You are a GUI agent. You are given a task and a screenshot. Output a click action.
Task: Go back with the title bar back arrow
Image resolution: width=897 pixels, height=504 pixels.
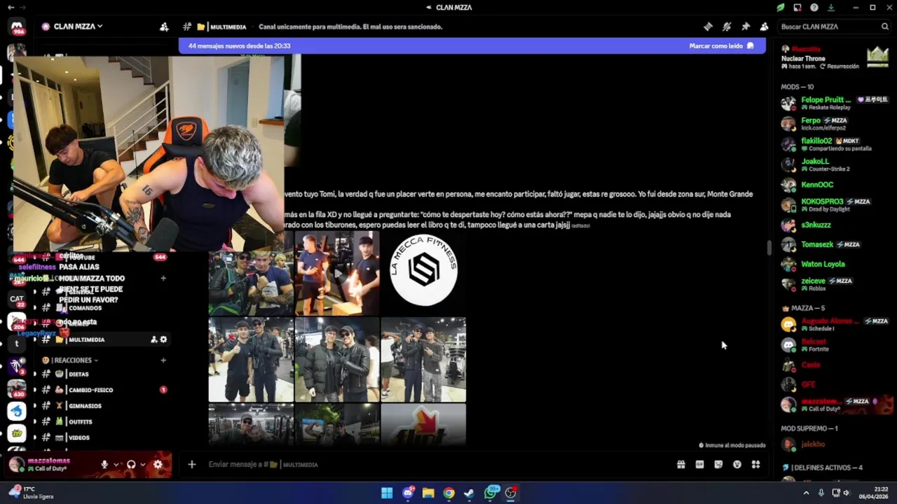(11, 7)
